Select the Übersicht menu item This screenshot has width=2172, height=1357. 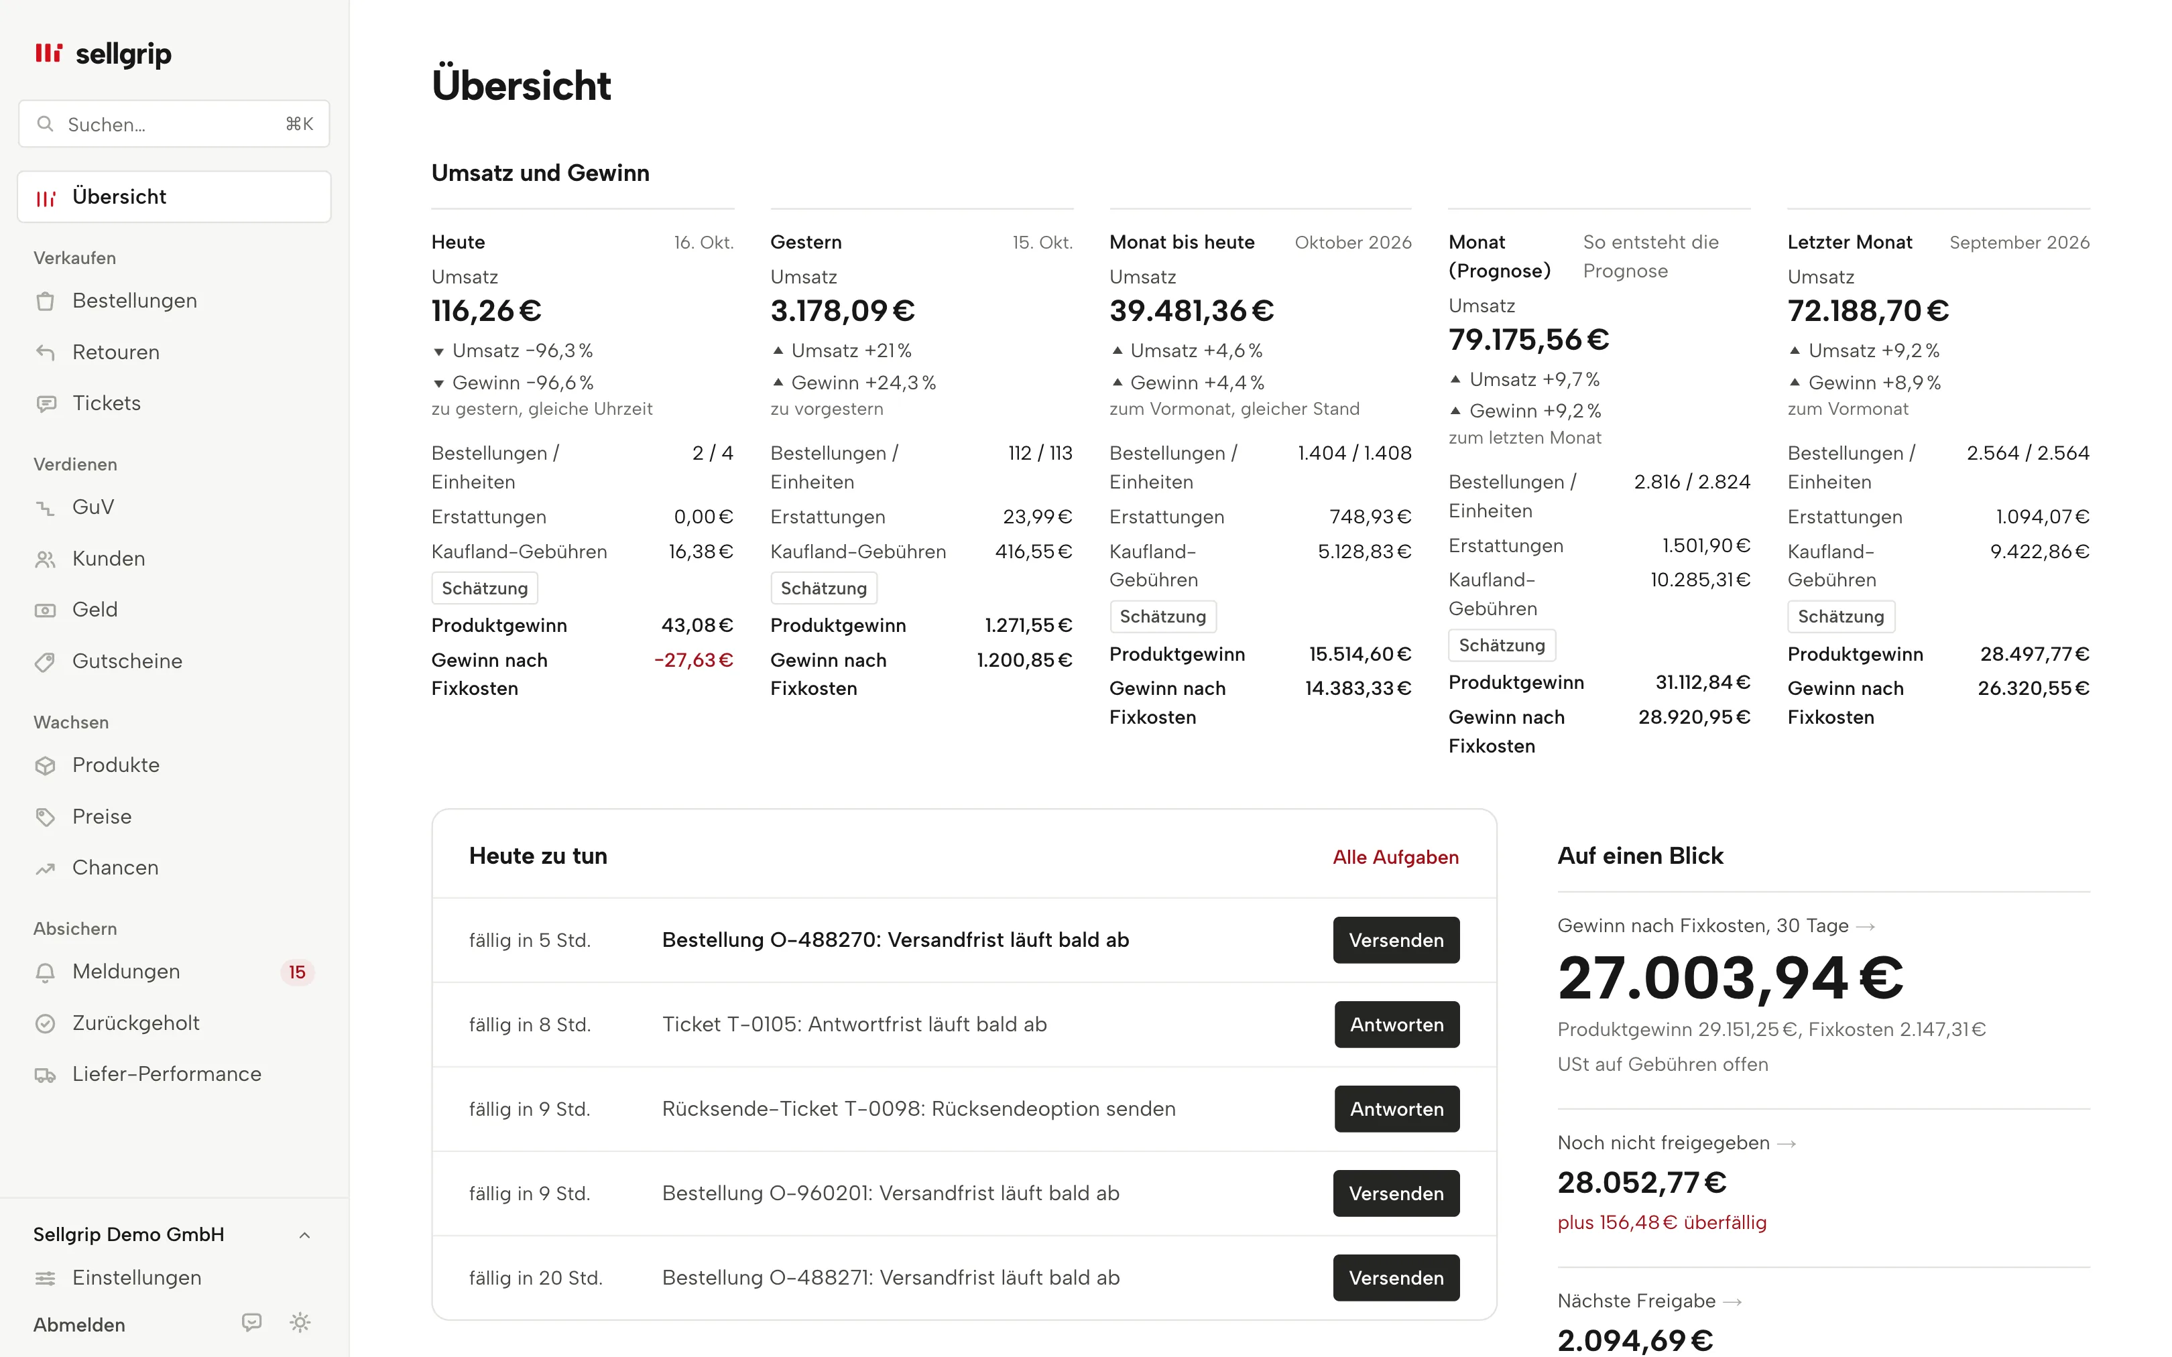[x=174, y=196]
